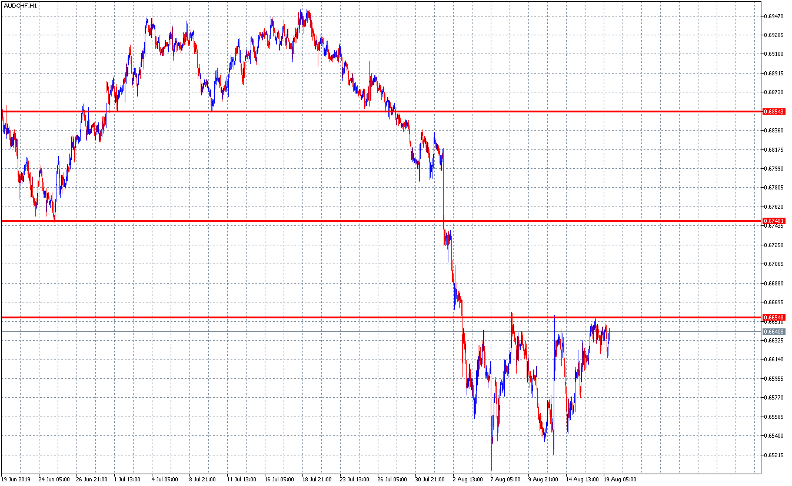Click the 0.67620 price axis label
Image resolution: width=792 pixels, height=486 pixels.
coord(774,207)
